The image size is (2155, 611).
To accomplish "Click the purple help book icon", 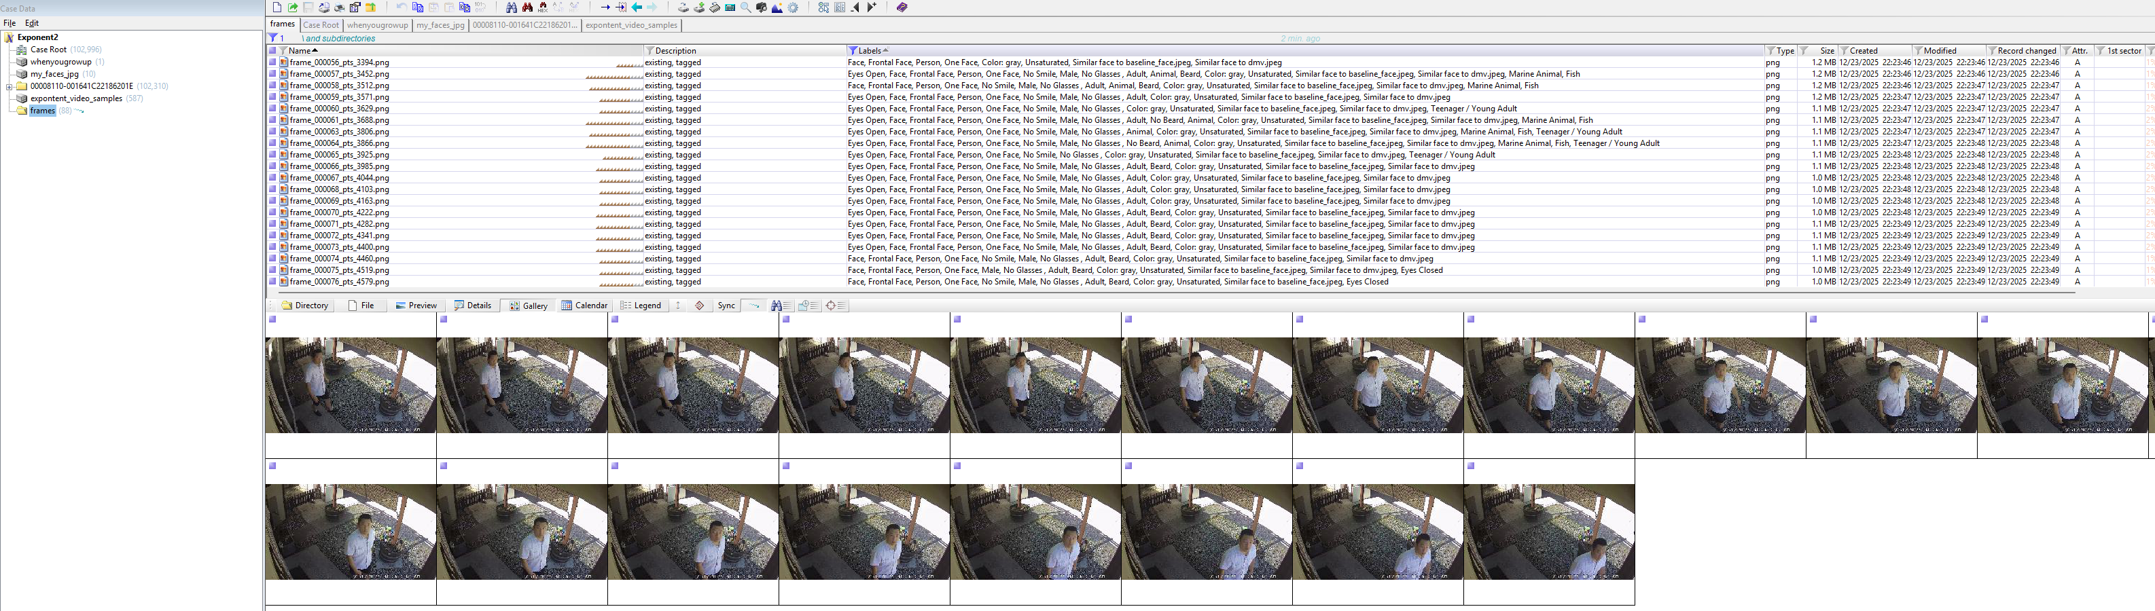I will point(902,7).
